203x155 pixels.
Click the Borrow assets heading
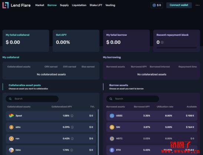[119, 85]
